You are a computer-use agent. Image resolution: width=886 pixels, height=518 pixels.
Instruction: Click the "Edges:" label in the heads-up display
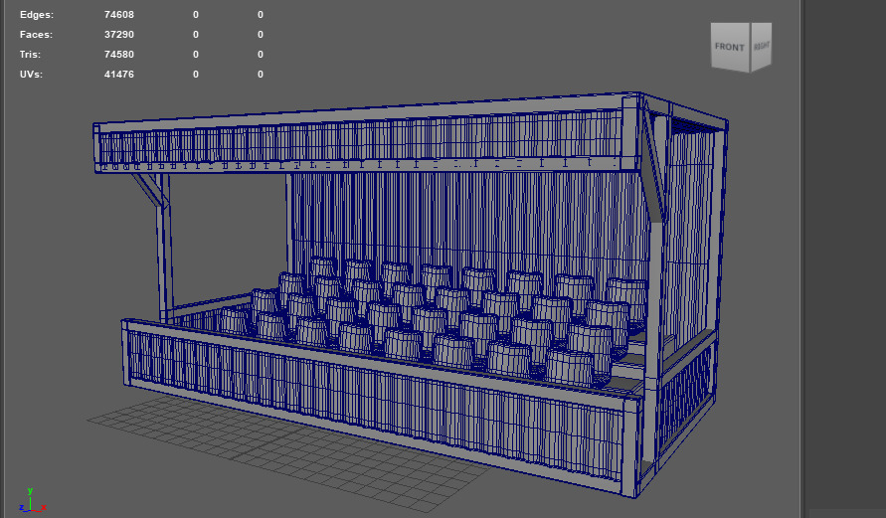[37, 15]
